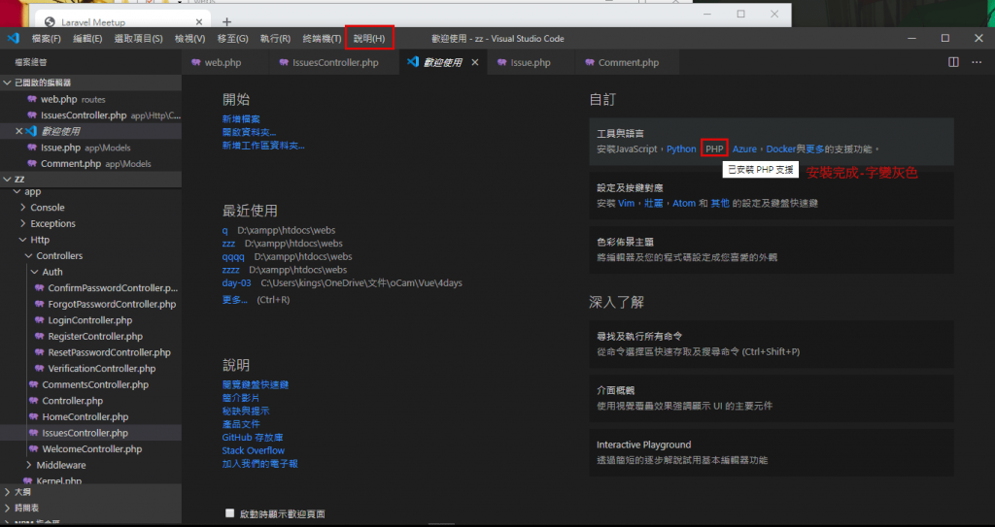Open the Stack Overflow link
Screen dimensions: 995x527
click(x=254, y=450)
